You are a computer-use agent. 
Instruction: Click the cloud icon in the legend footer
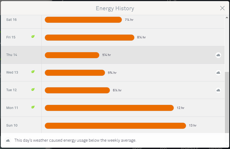8,140
